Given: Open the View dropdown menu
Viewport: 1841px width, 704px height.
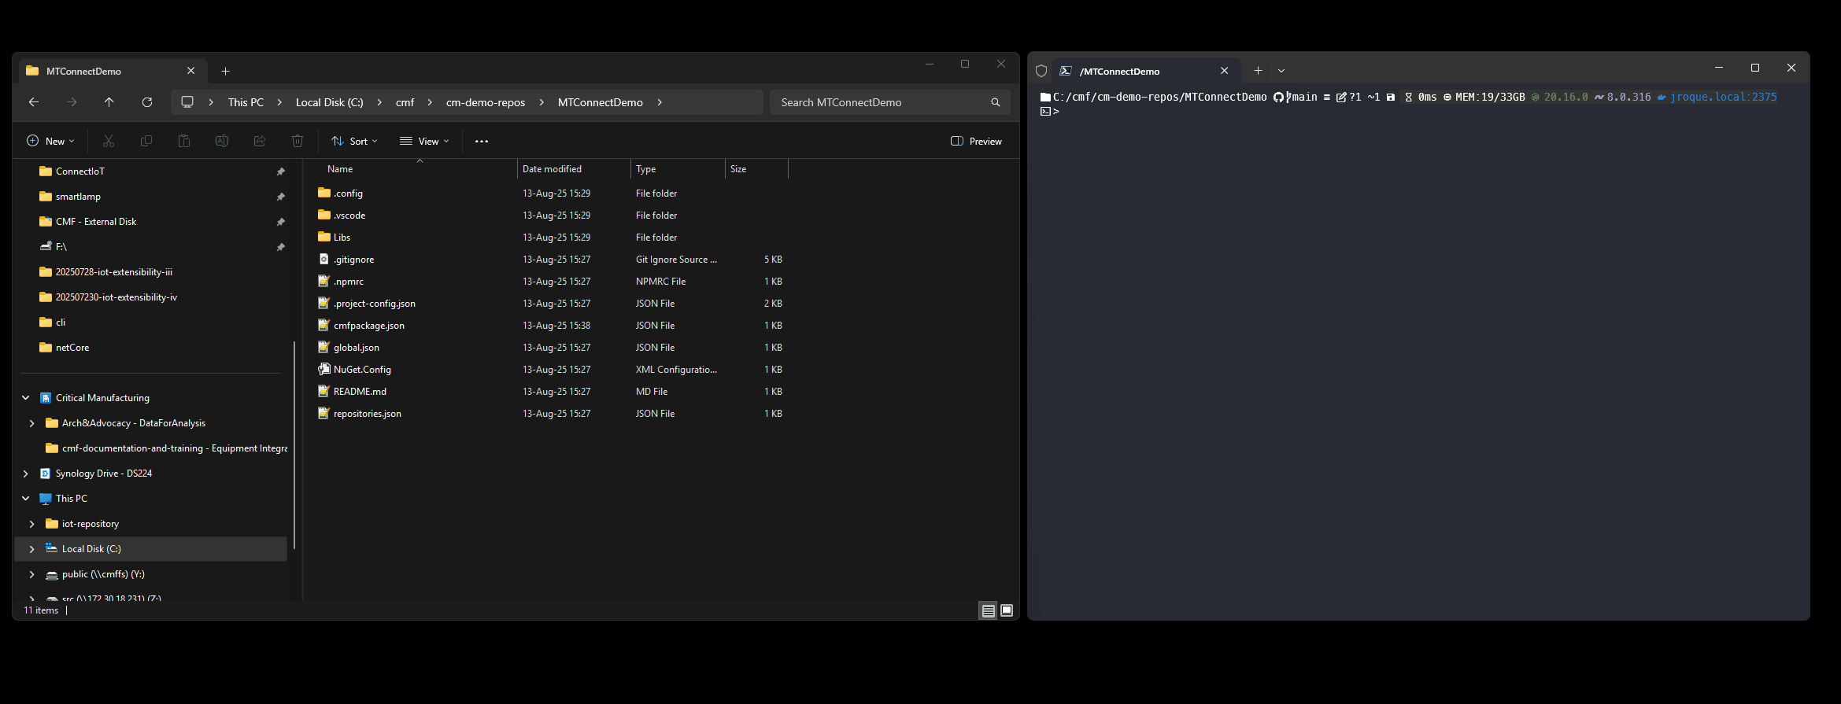Looking at the screenshot, I should pos(424,141).
